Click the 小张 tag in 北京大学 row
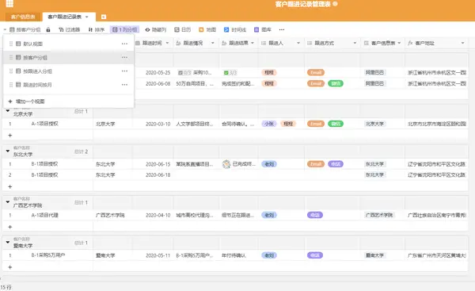The height and width of the screenshot is (291, 475). (x=269, y=124)
